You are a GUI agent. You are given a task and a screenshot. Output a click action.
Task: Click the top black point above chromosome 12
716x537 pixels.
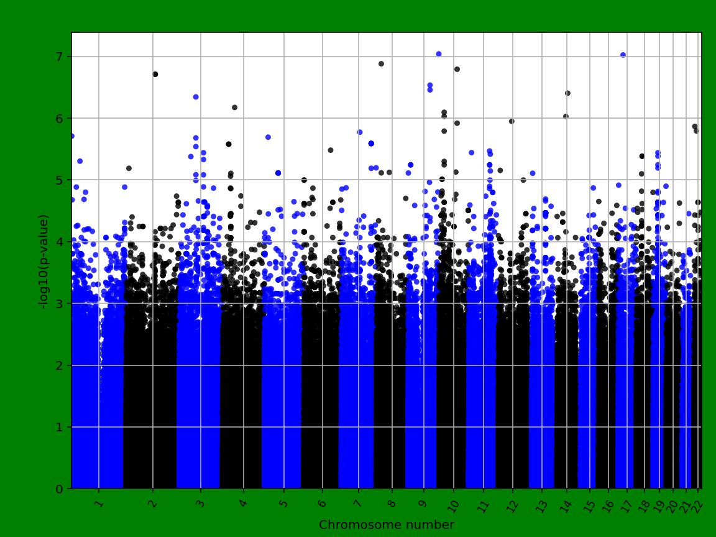[x=512, y=121]
